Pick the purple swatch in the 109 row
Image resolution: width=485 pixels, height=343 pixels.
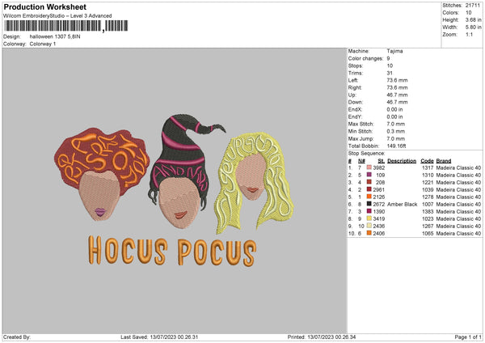point(369,175)
